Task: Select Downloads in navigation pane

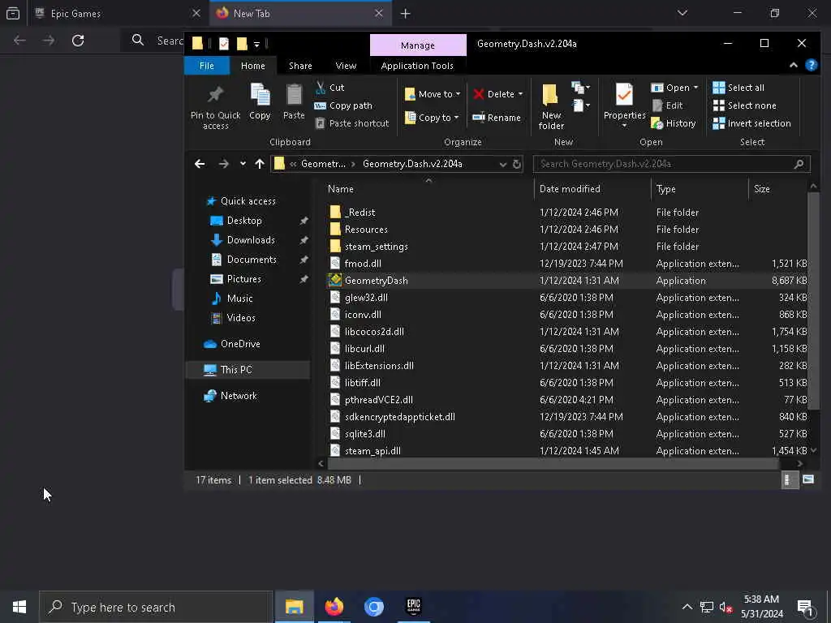Action: pyautogui.click(x=251, y=240)
